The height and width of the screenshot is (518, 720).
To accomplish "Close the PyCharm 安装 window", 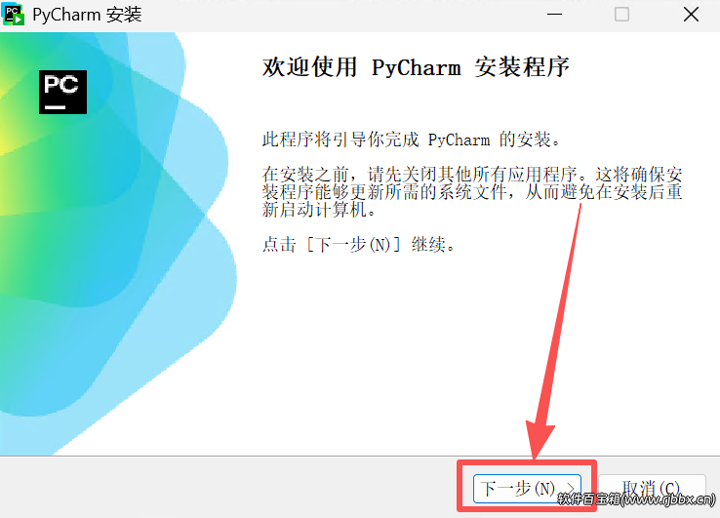I will tap(691, 15).
